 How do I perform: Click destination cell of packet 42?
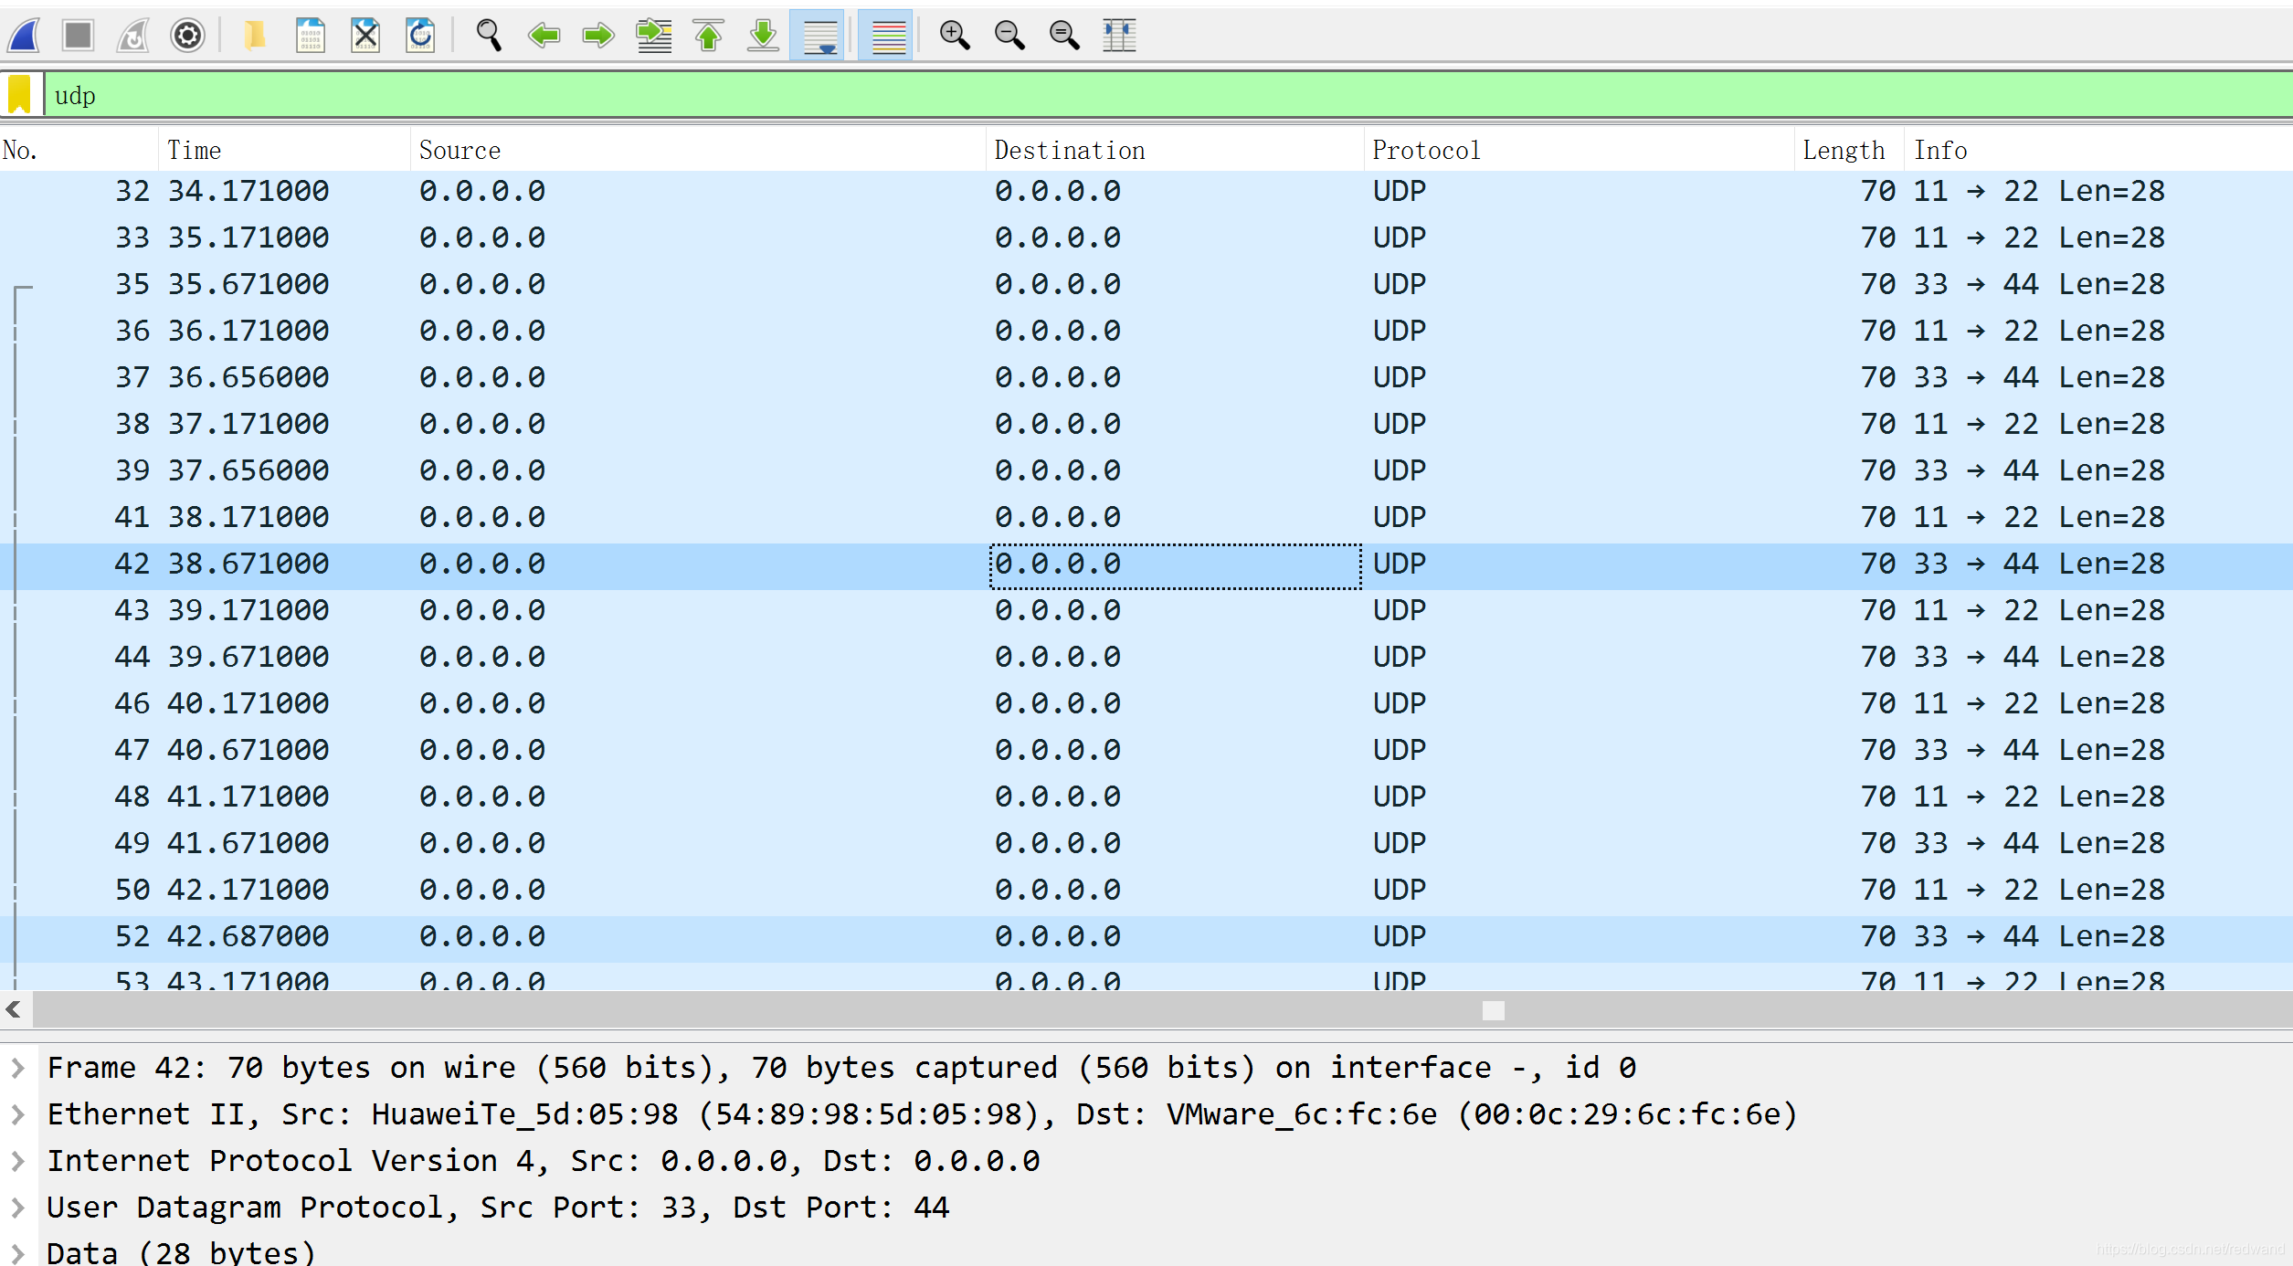click(1175, 565)
